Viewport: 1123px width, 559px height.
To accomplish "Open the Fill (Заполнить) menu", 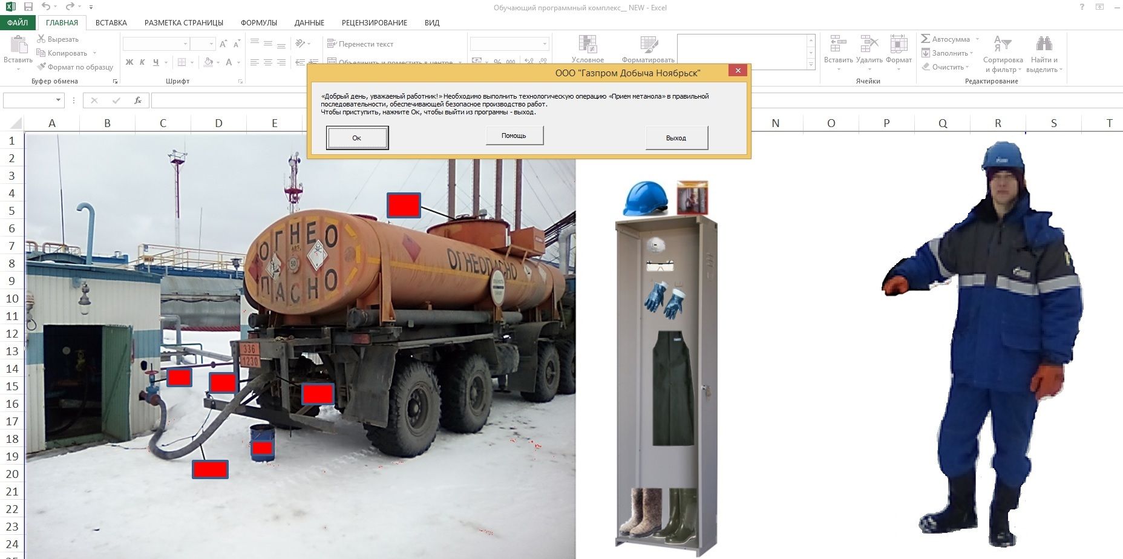I will pos(947,53).
